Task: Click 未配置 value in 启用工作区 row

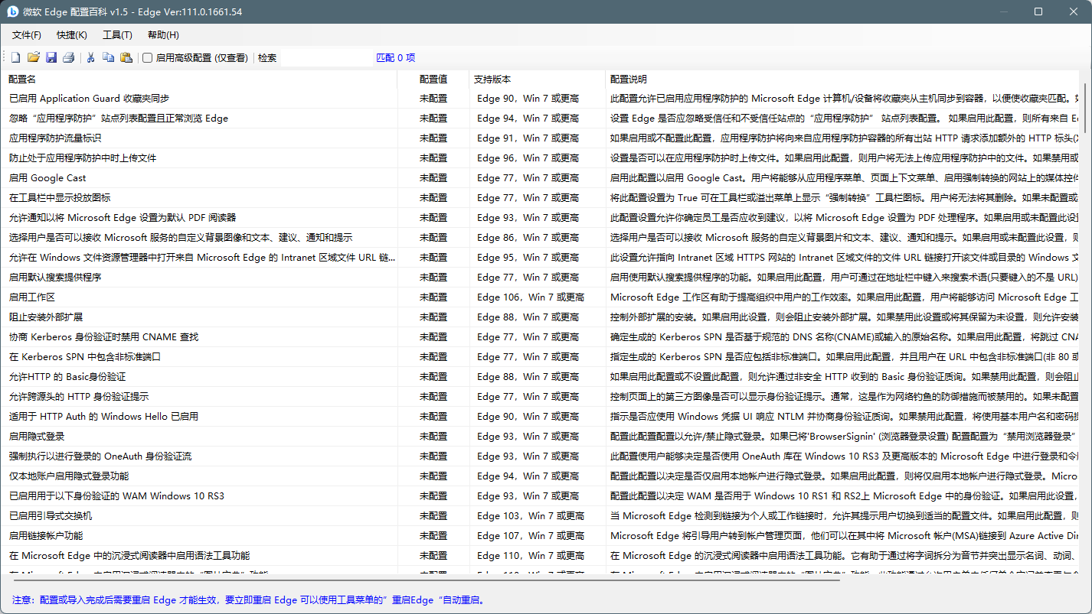Action: coord(433,297)
